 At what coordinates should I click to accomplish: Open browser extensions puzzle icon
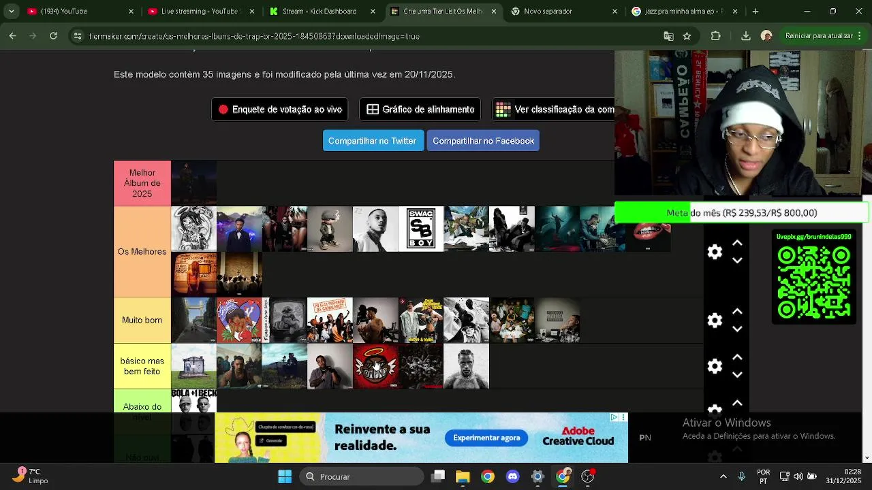tap(715, 36)
